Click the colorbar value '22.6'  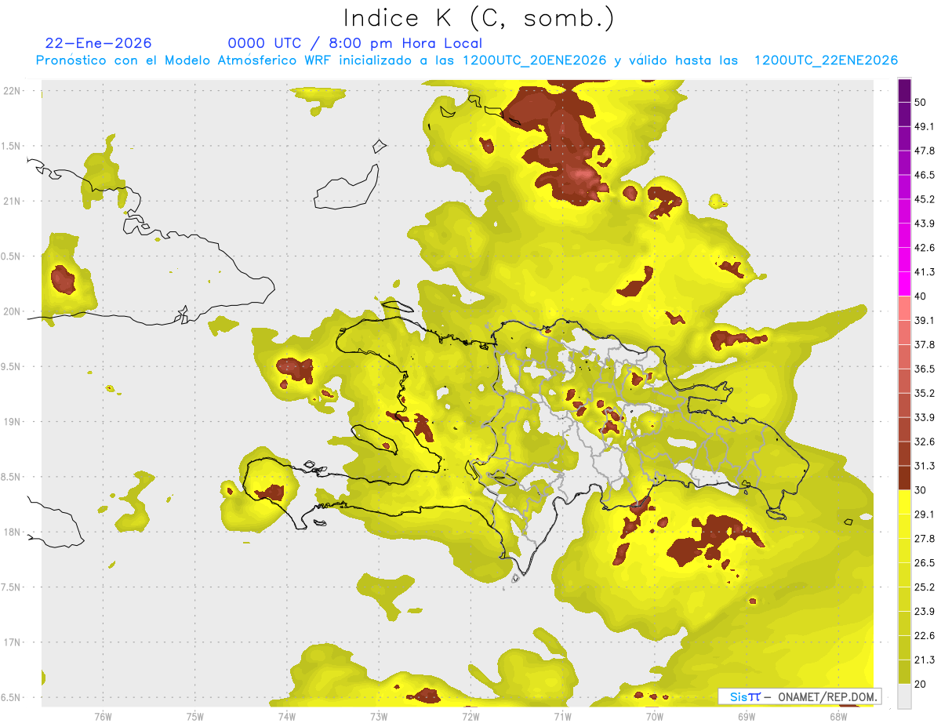924,636
